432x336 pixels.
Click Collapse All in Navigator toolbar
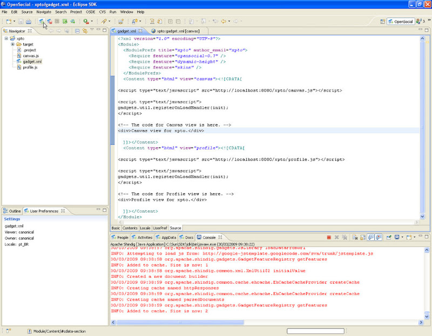click(x=77, y=31)
